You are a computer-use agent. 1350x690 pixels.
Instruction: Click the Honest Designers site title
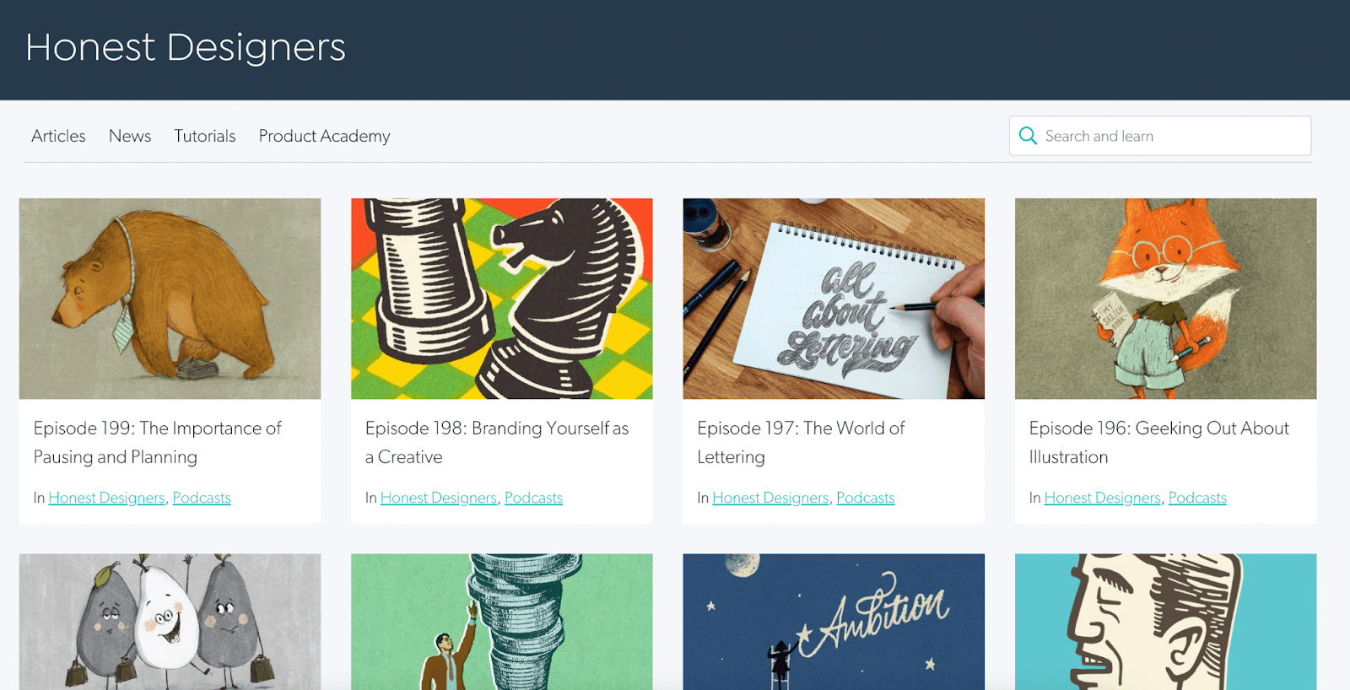click(x=186, y=48)
